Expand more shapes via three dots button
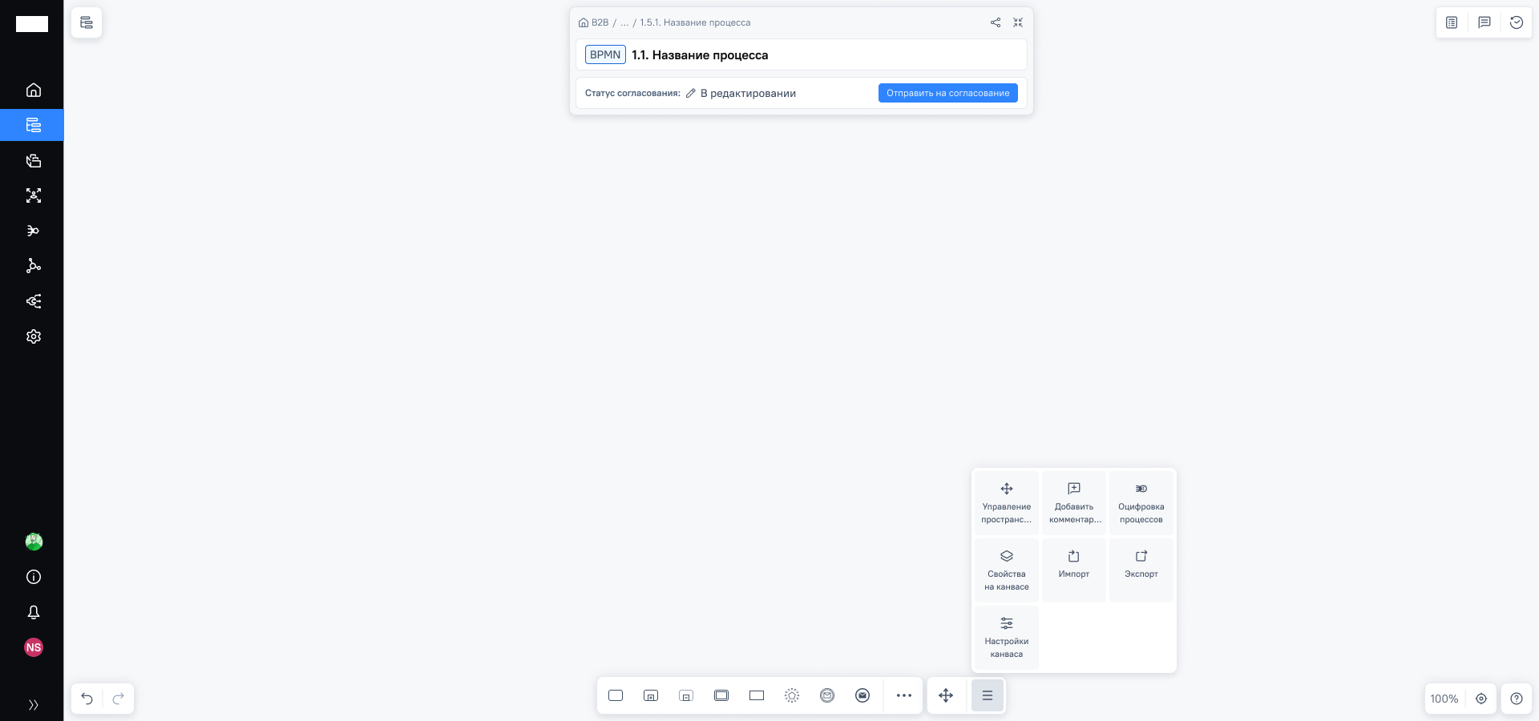Image resolution: width=1539 pixels, height=721 pixels. coord(904,695)
